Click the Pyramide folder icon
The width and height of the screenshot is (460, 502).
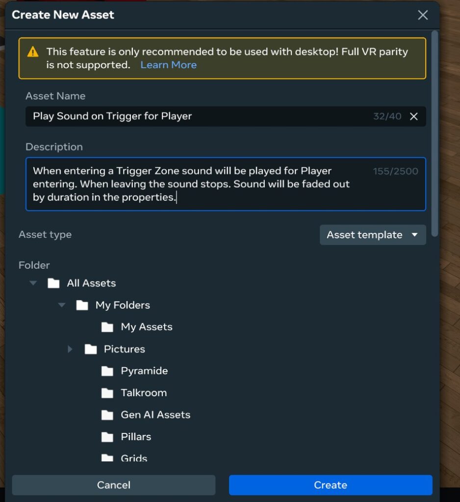[107, 371]
